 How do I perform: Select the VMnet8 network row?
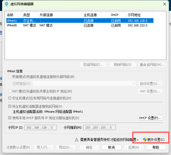(80, 25)
